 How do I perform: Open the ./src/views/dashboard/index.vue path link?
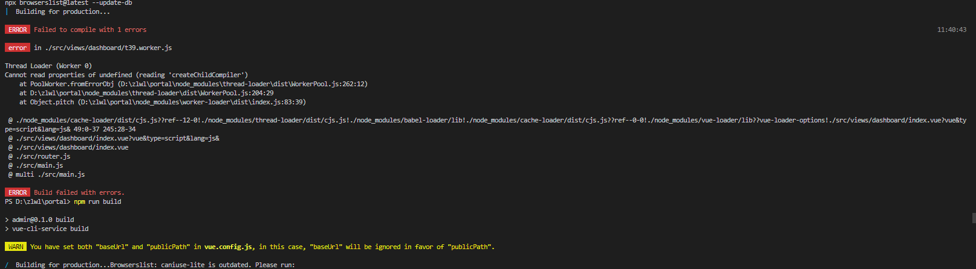pos(72,147)
